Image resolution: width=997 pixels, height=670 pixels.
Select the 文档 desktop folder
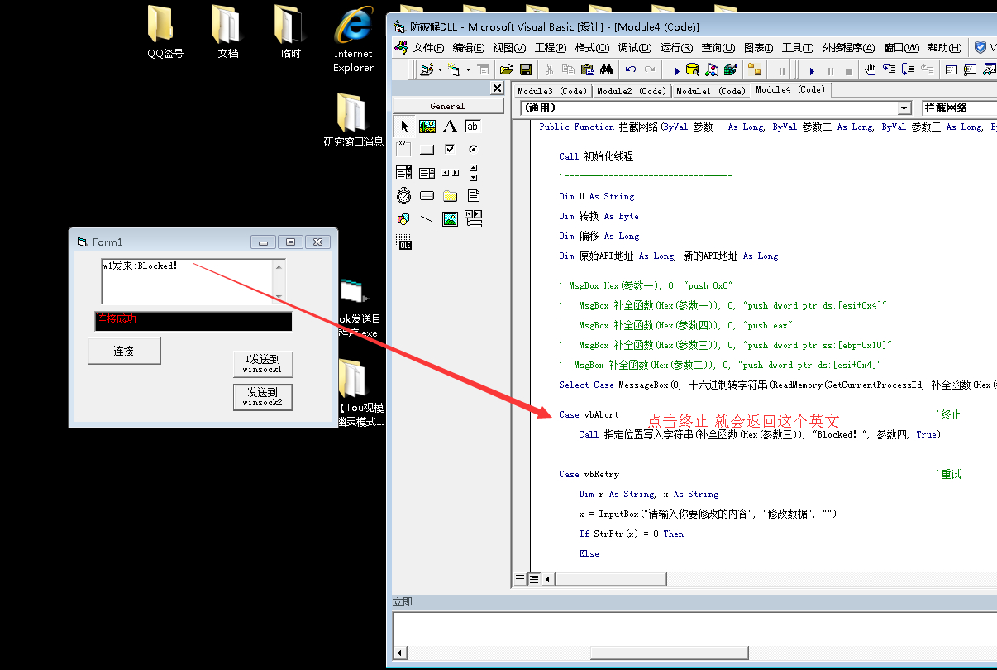[x=228, y=32]
